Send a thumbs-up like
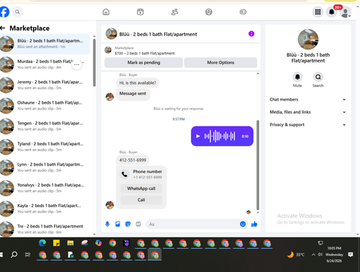 tap(254, 224)
